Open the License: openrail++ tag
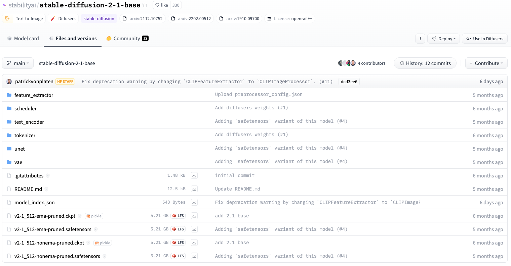The width and height of the screenshot is (511, 266). pos(290,18)
